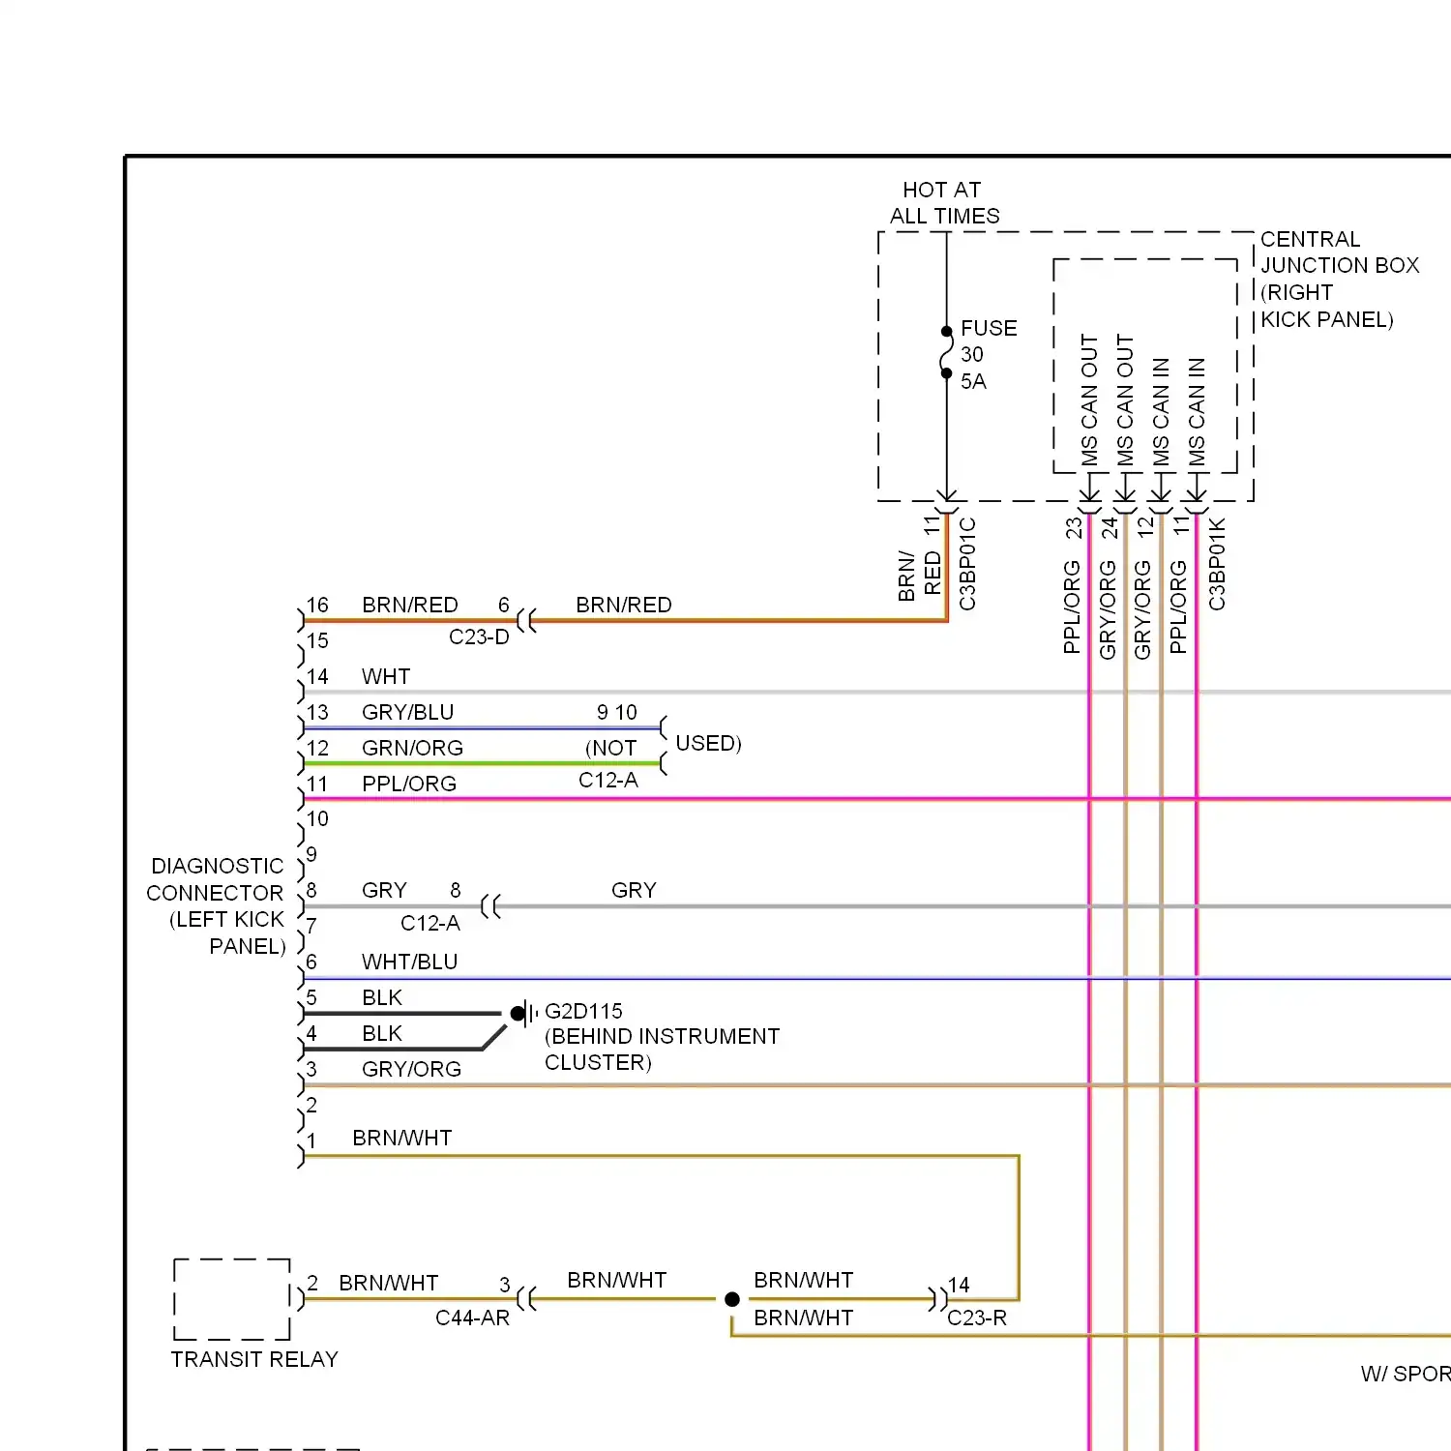The height and width of the screenshot is (1451, 1451).
Task: Click pin number 14 next to C23-R
Action: pyautogui.click(x=959, y=1286)
